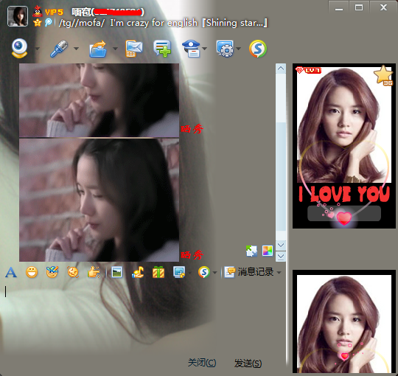Click the upper 晒秀 red label
The image size is (398, 376).
click(192, 129)
